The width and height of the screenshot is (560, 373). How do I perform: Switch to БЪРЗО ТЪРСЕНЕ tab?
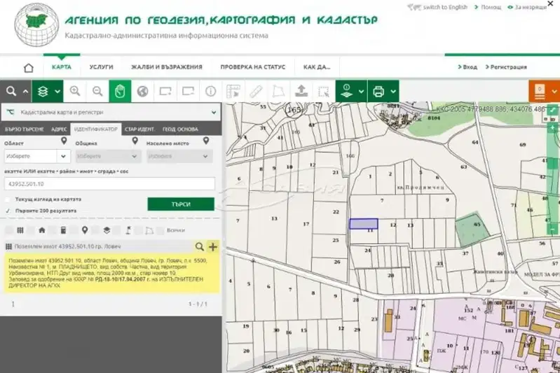[x=25, y=129]
